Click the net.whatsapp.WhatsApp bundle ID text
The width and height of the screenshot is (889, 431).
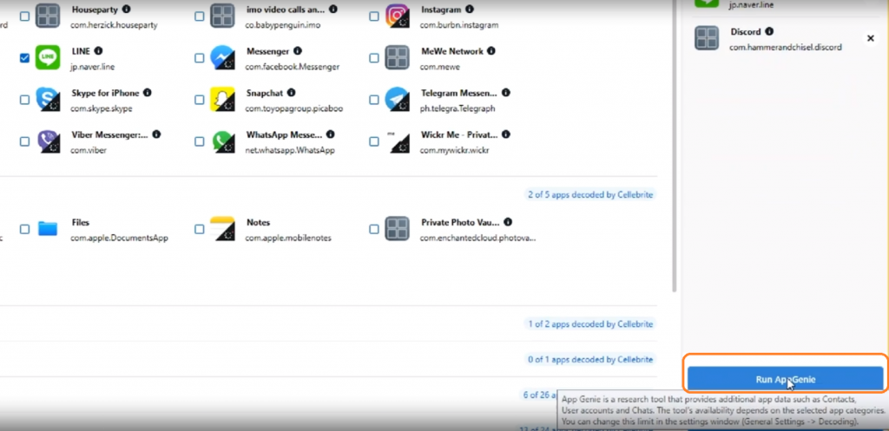point(290,151)
